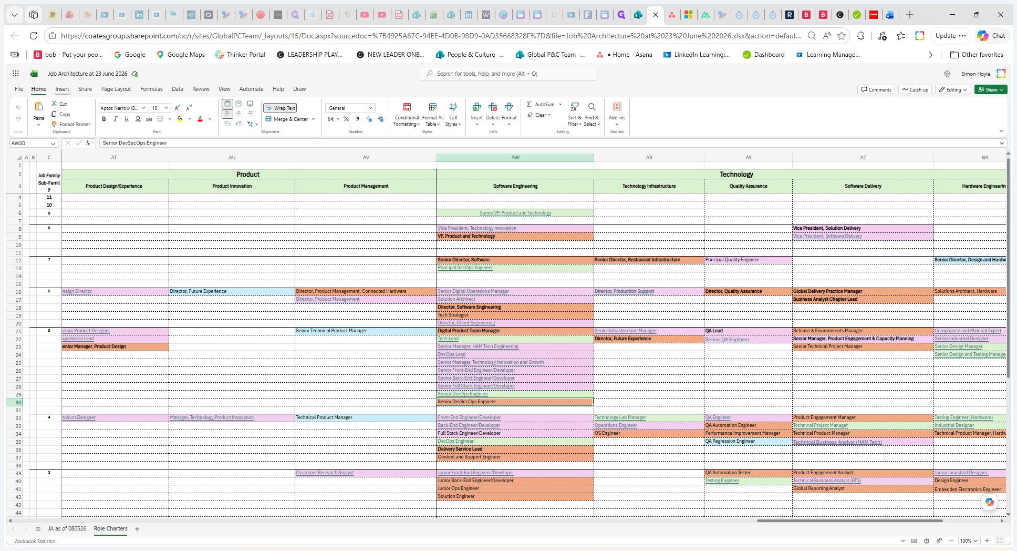Open the Insert ribbon tab

(x=63, y=89)
